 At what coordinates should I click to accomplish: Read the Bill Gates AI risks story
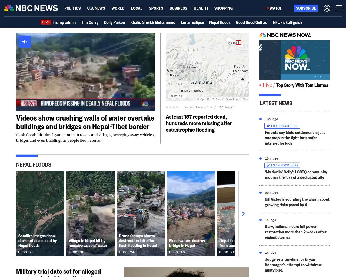(x=297, y=202)
